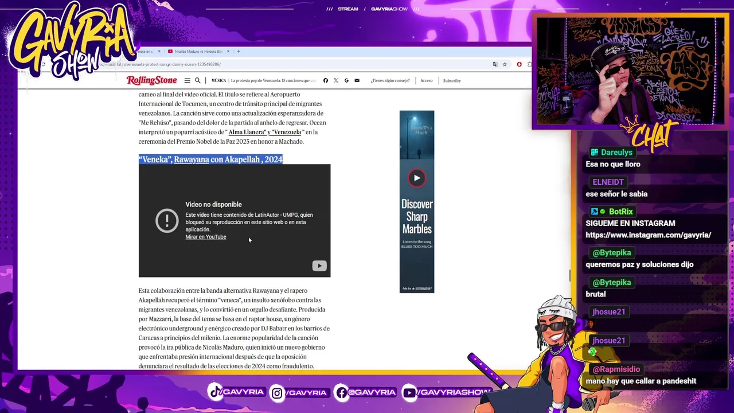Click the Instagram /GAVYRIA icon in footer
The width and height of the screenshot is (734, 413).
tap(278, 393)
